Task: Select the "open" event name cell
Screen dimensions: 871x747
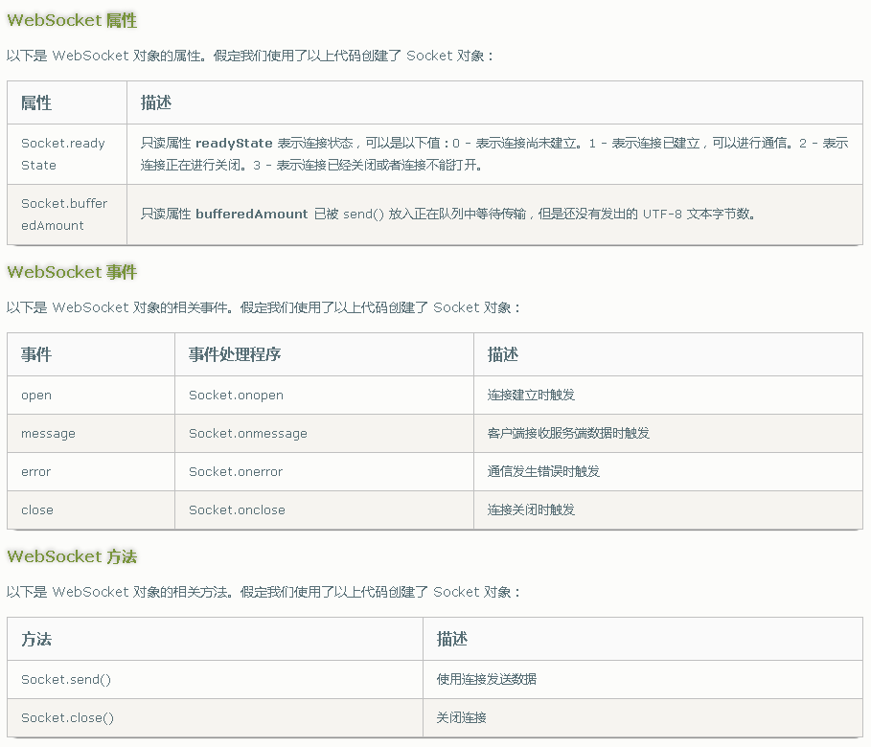Action: pyautogui.click(x=36, y=395)
